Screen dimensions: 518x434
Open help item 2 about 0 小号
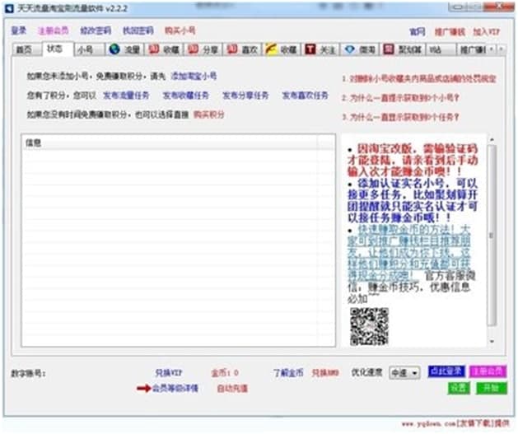(x=400, y=98)
